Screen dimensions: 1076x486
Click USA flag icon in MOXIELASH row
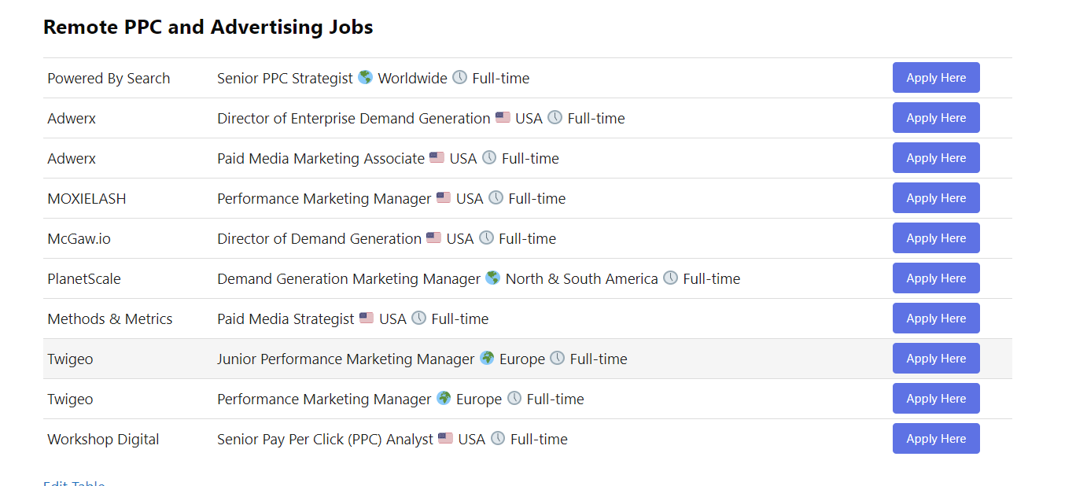coord(444,197)
